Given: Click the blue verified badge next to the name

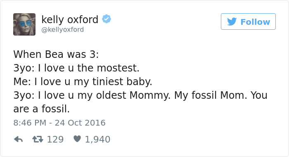Looking at the screenshot, I should [x=107, y=19].
